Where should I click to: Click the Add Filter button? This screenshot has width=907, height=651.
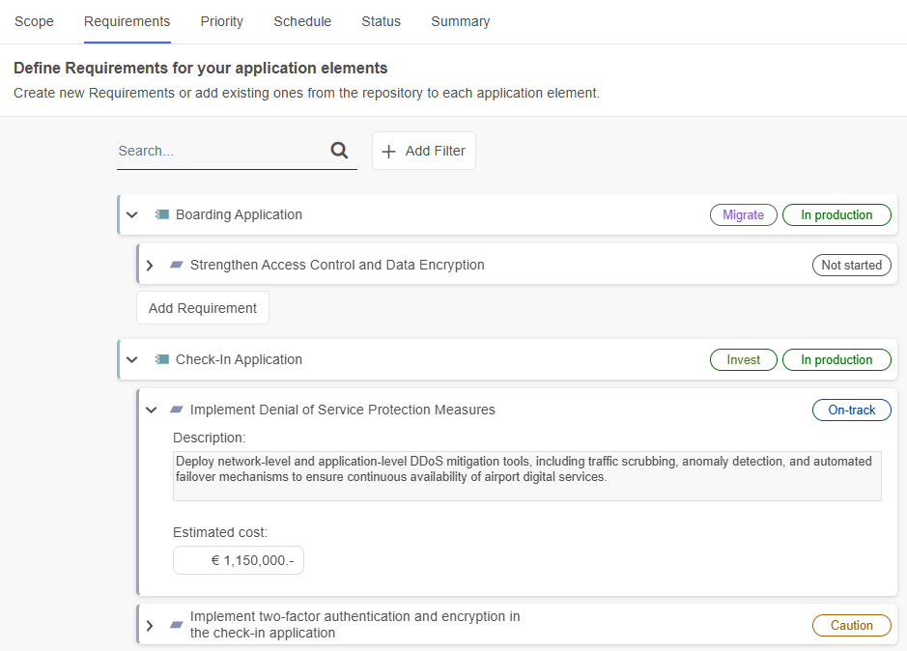tap(424, 151)
